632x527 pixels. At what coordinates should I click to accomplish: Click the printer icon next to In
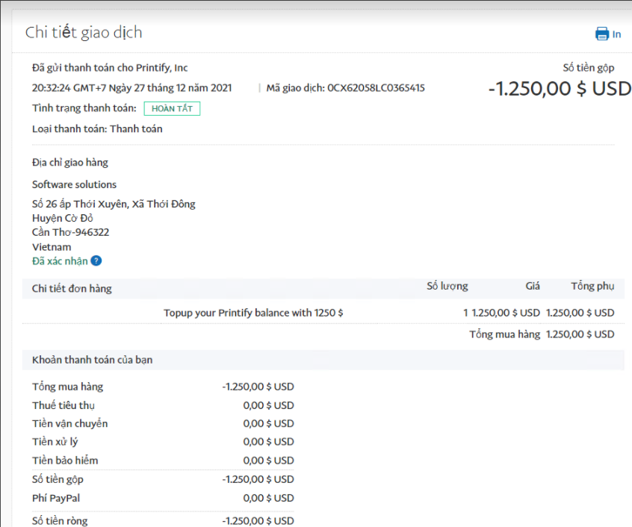[x=602, y=34]
